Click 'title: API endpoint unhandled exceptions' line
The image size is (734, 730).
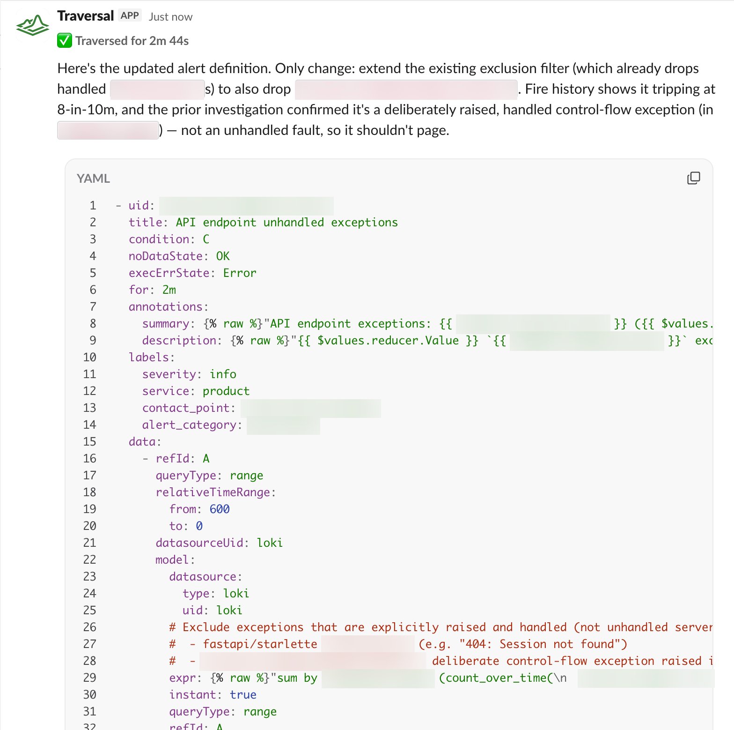pyautogui.click(x=263, y=222)
